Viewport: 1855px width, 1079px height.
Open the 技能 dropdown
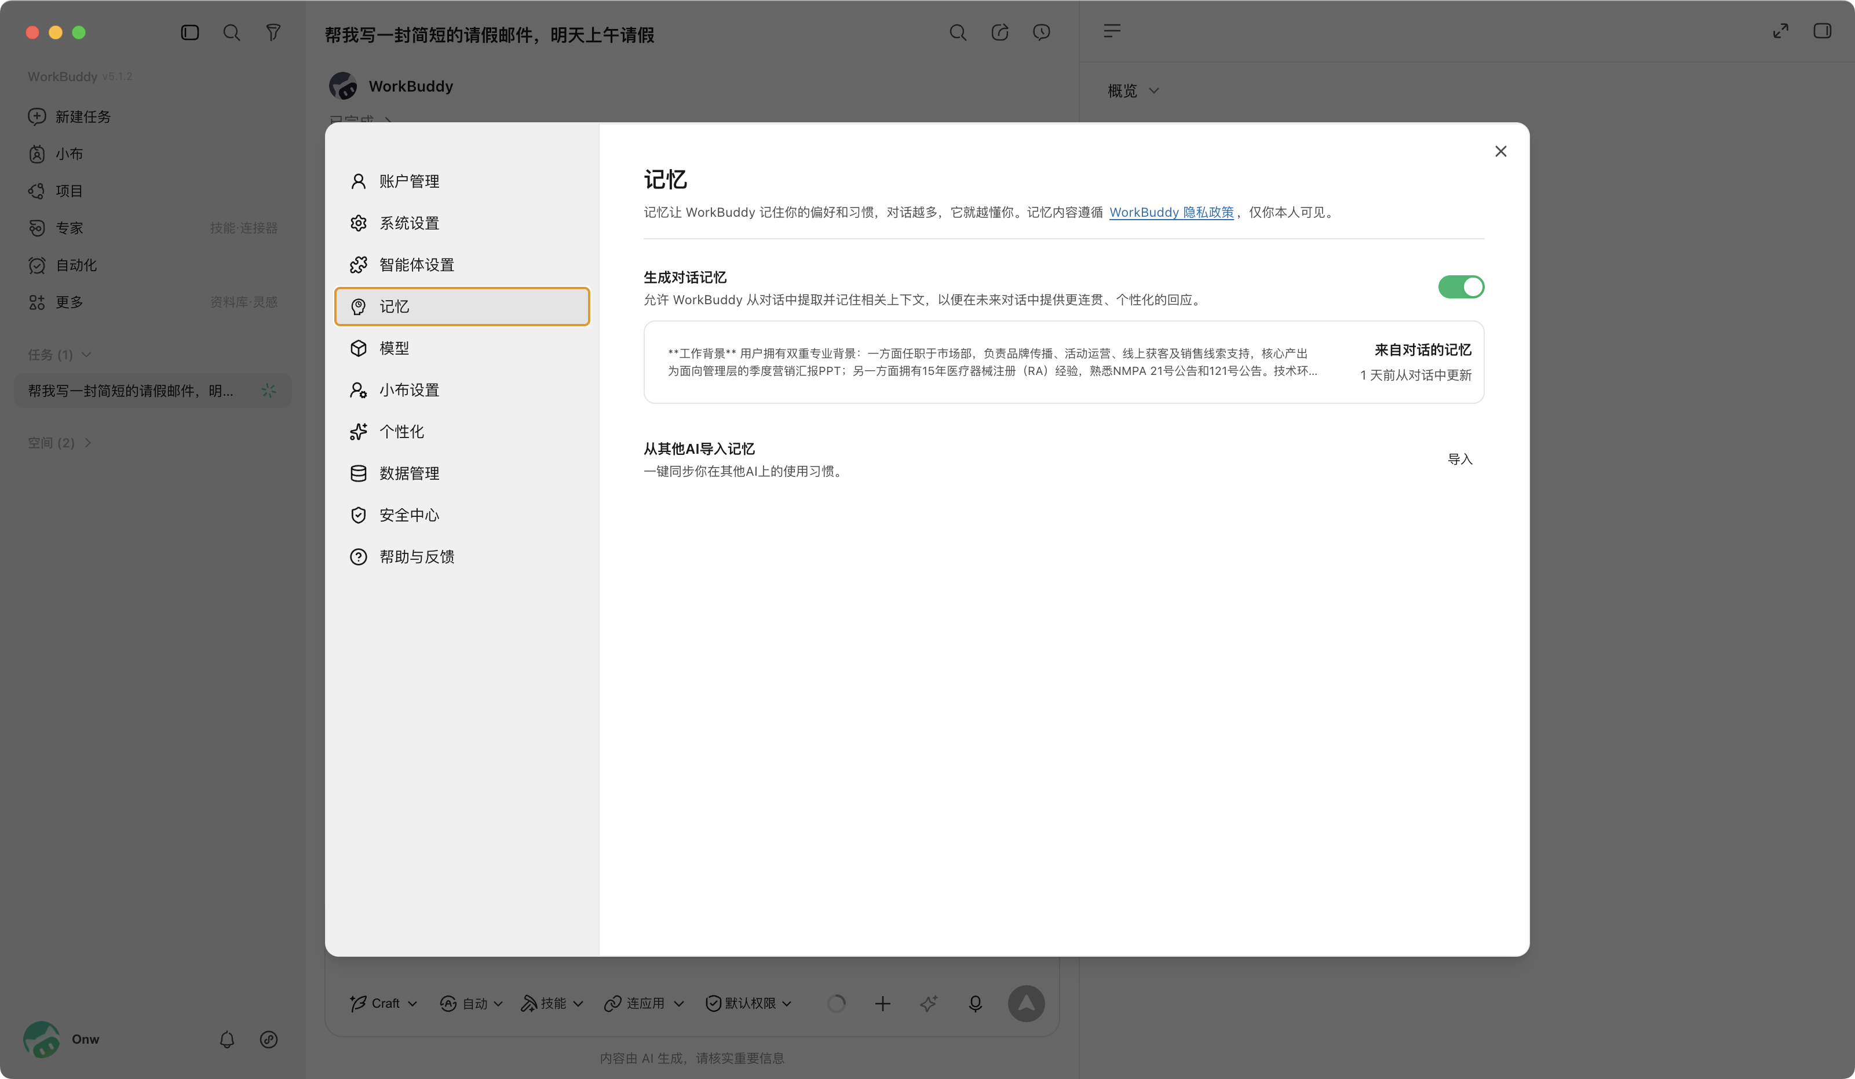point(552,1003)
